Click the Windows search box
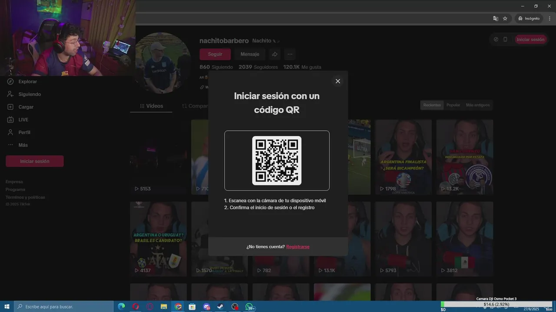 64,306
